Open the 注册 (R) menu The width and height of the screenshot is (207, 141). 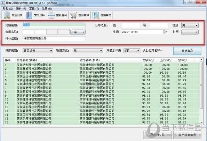[47, 9]
